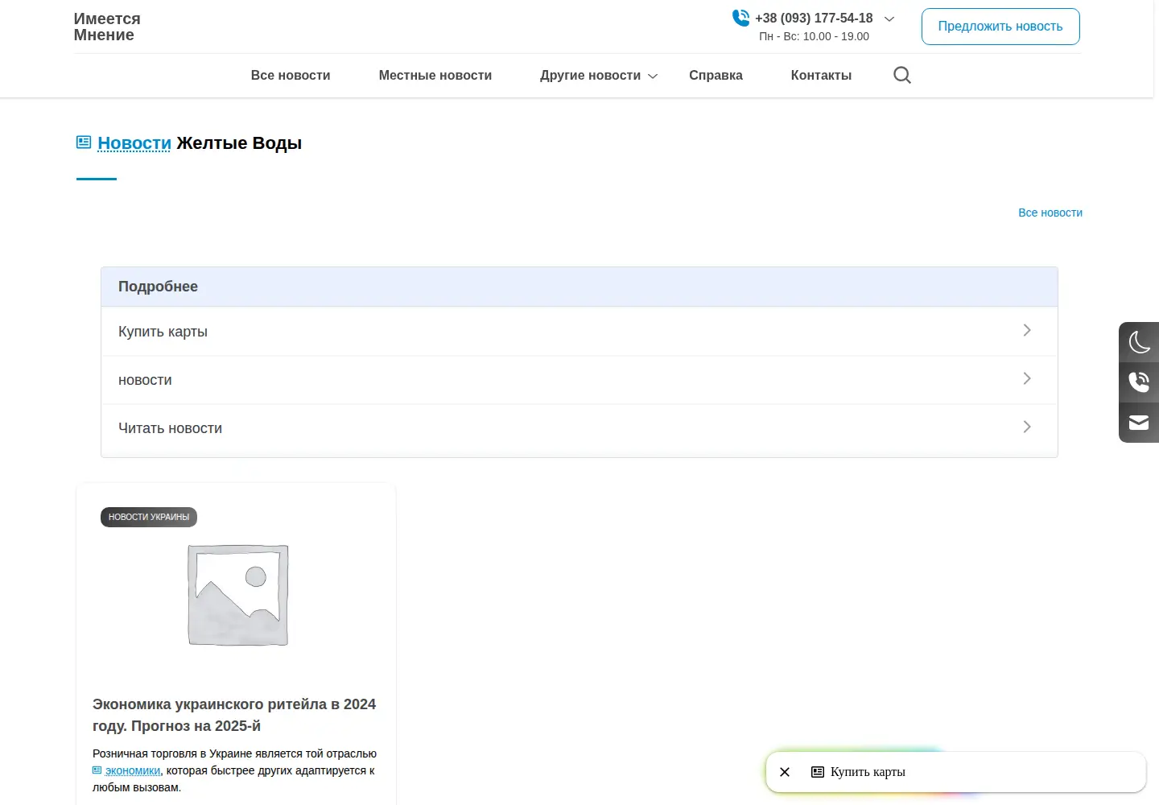
Task: Click the phone number +38 (093) 177-54-18
Action: (814, 18)
